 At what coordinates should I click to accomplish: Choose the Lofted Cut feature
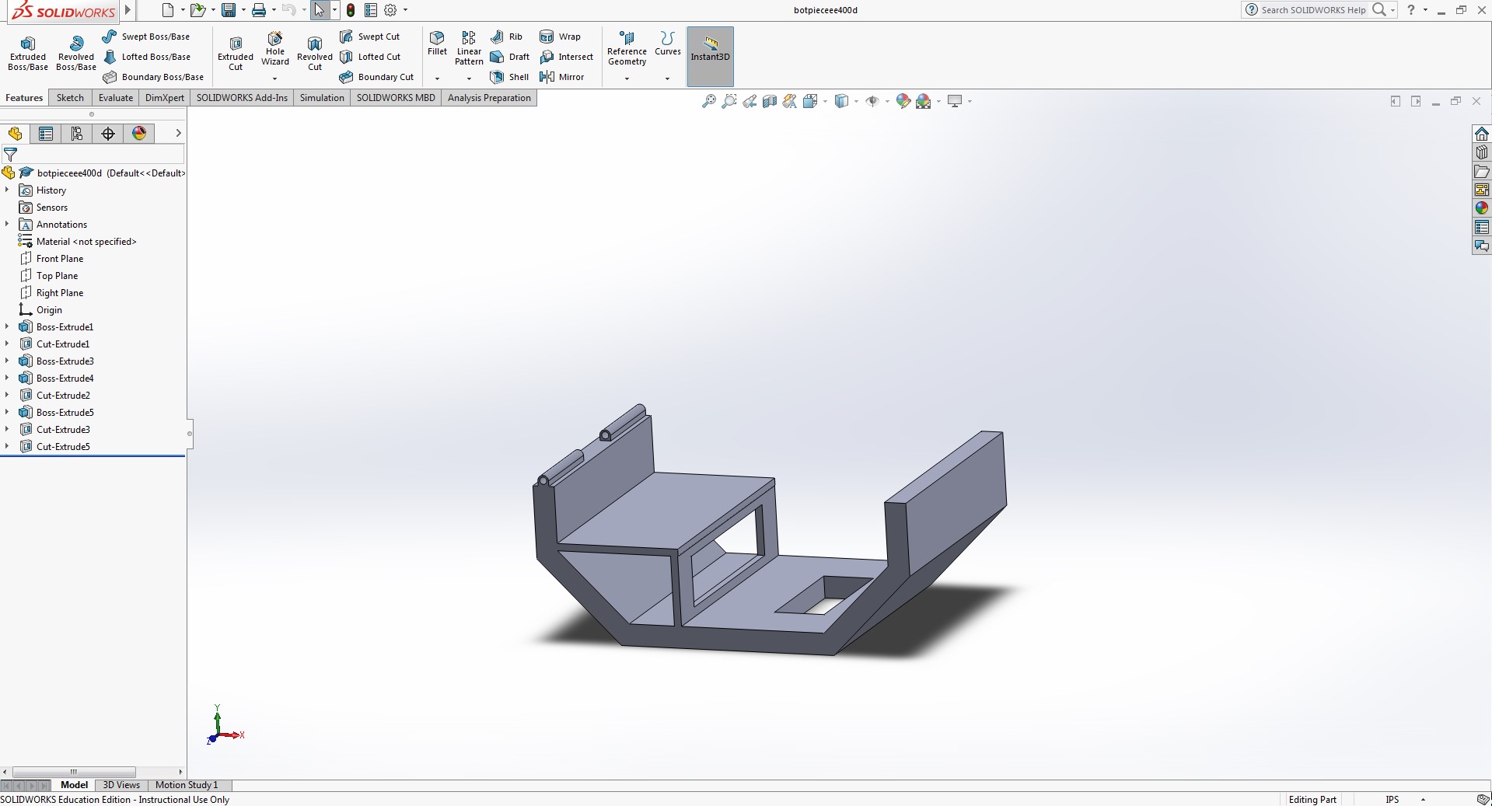click(370, 57)
